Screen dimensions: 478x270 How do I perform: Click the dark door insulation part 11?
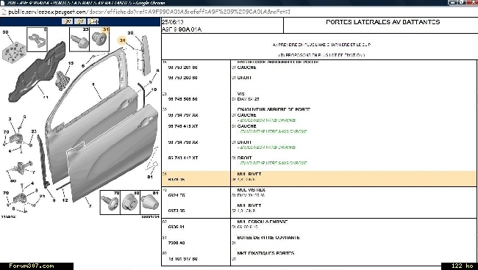[37, 73]
